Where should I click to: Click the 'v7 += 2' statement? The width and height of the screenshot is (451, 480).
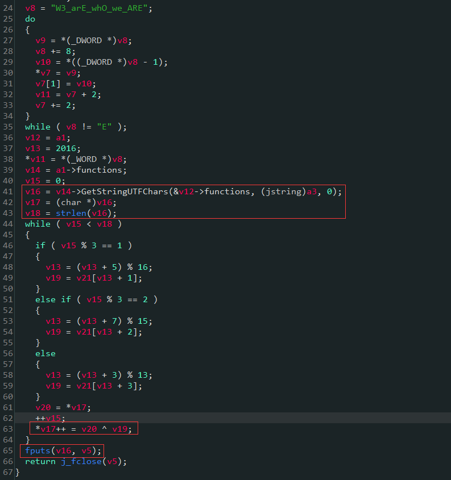(x=56, y=105)
